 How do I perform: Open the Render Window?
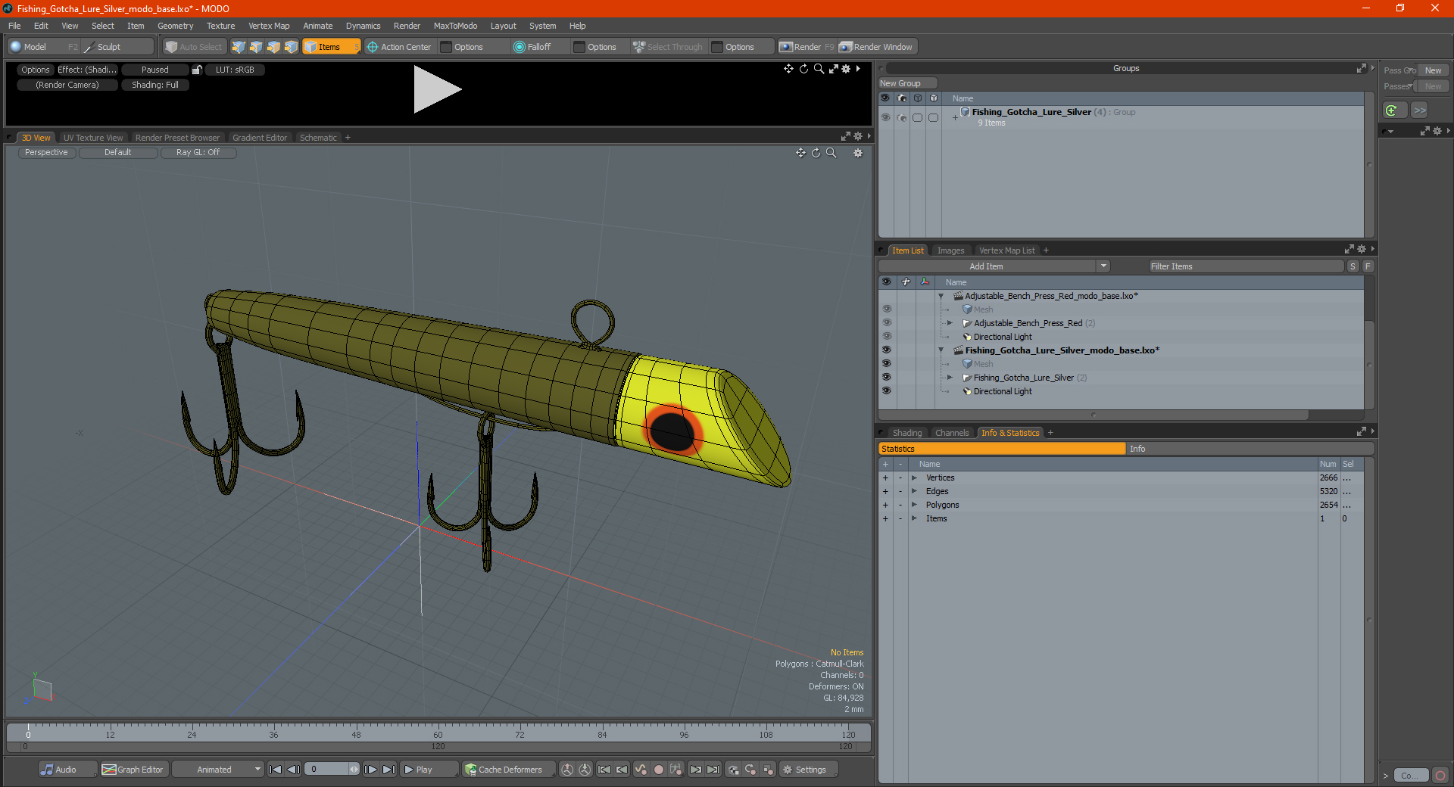(x=878, y=47)
